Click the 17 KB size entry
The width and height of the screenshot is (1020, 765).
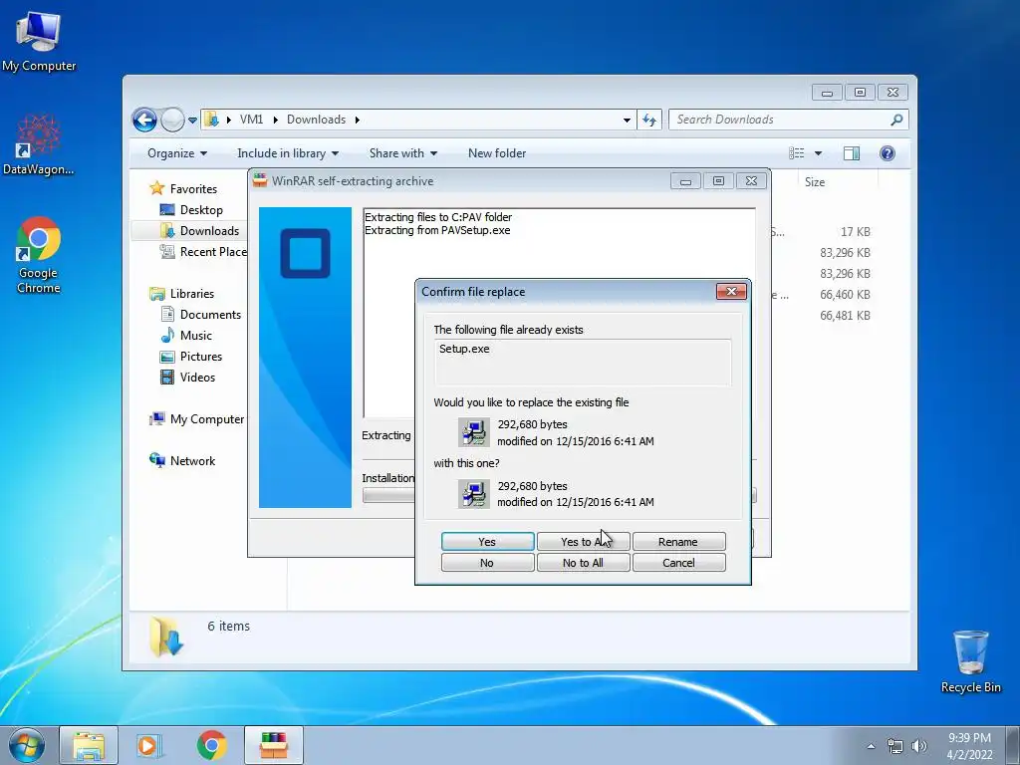click(x=855, y=231)
